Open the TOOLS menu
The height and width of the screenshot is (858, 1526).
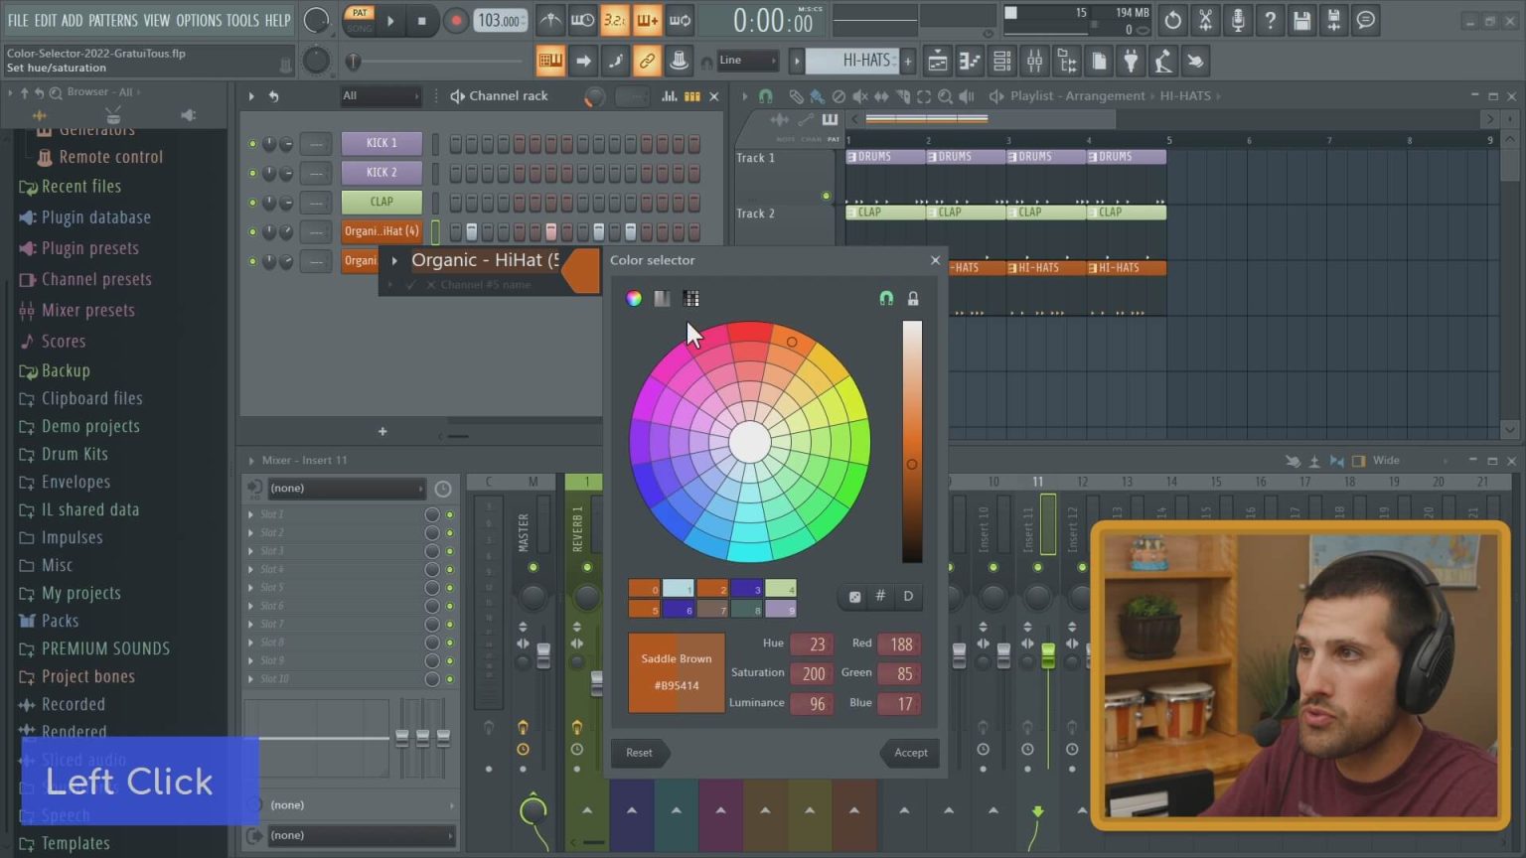(241, 20)
